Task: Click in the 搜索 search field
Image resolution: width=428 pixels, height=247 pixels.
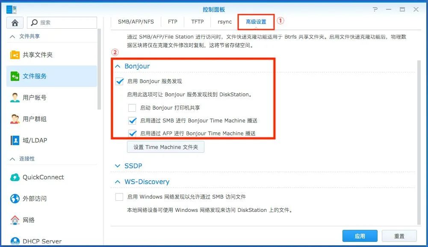Action: click(62, 23)
